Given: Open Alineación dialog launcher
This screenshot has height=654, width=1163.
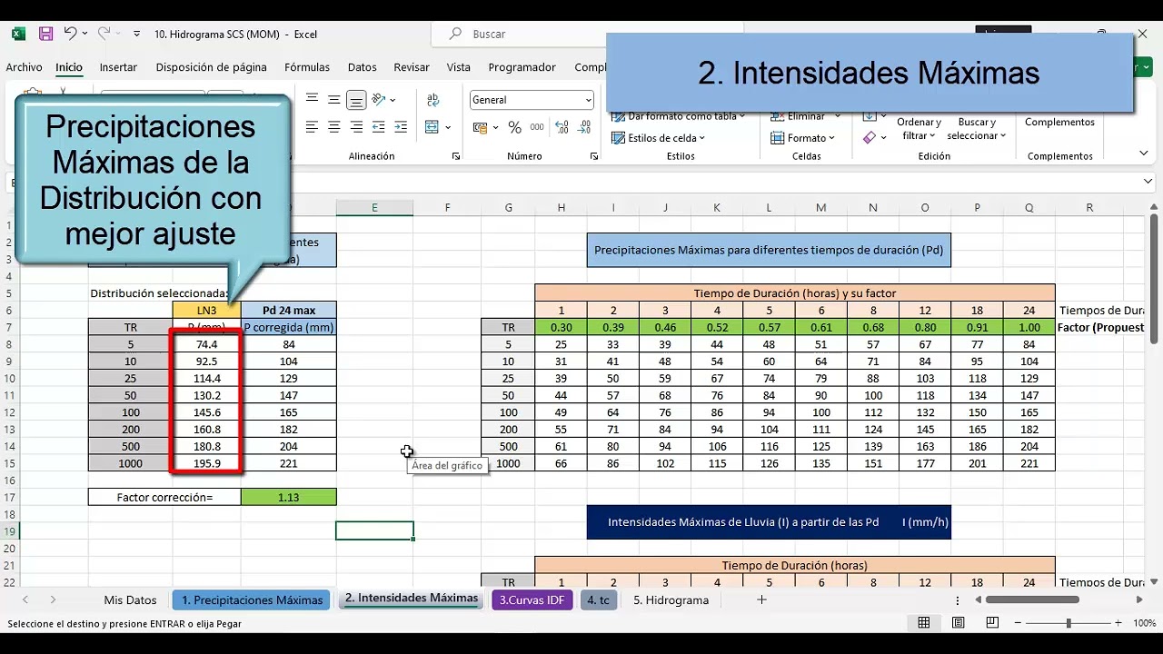Looking at the screenshot, I should point(455,156).
